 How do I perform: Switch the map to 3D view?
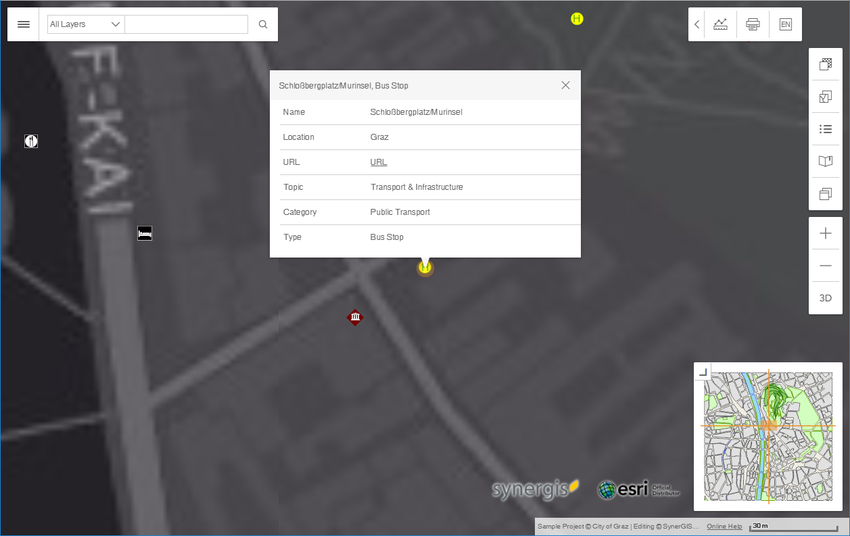tap(825, 297)
